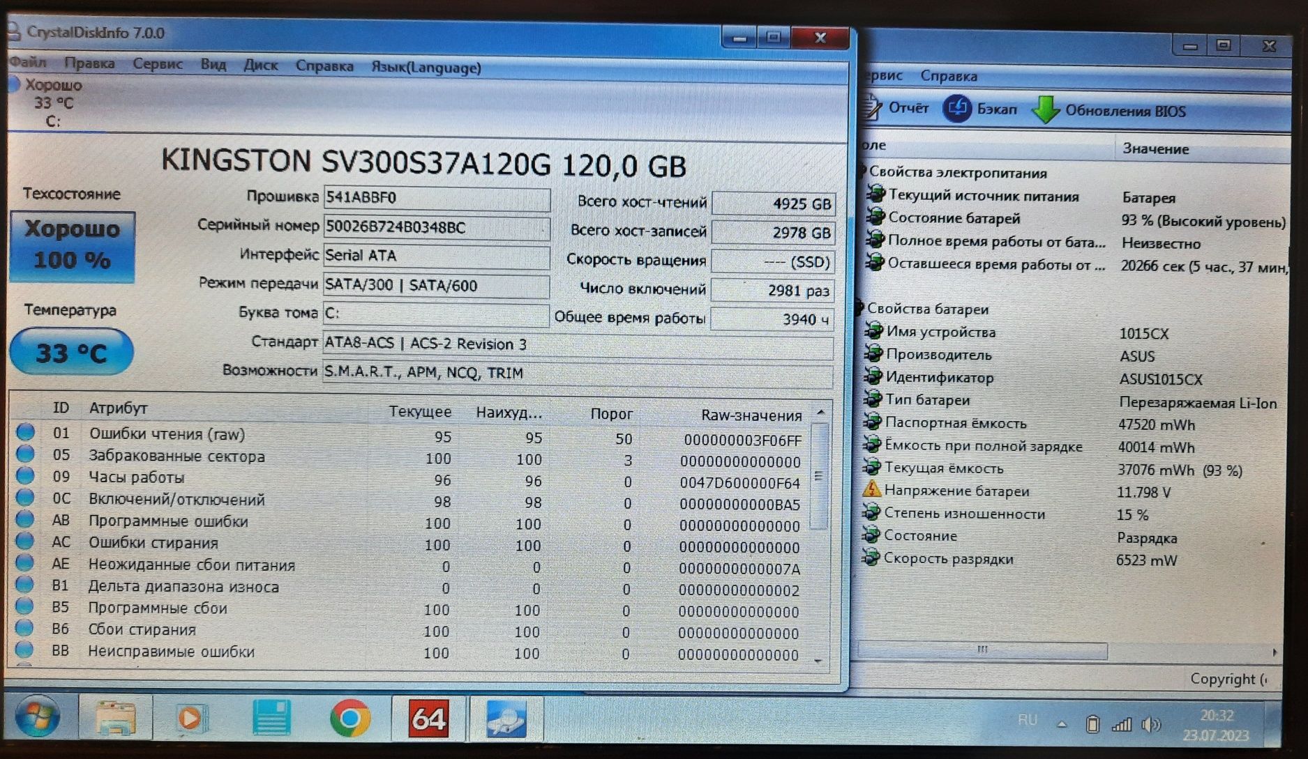
Task: Click the Производитель row icon
Action: coord(873,354)
